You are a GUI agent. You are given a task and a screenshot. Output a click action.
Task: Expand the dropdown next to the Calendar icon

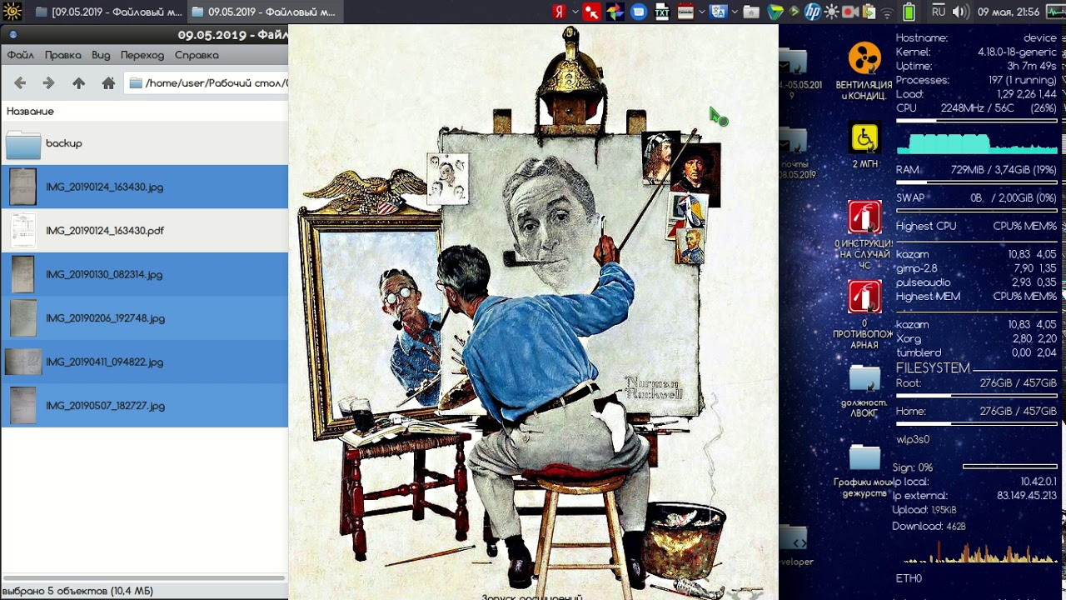click(x=702, y=12)
